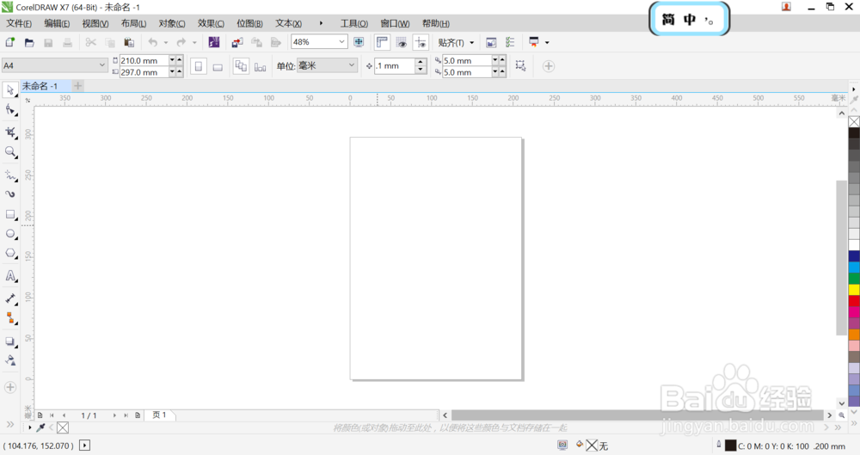
Task: Toggle treat as filled icon
Action: coord(520,66)
